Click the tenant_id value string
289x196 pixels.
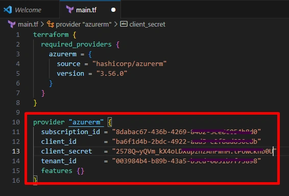pos(186,161)
